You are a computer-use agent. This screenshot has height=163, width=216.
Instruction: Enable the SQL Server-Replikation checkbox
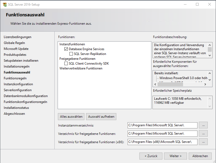(x=71, y=54)
